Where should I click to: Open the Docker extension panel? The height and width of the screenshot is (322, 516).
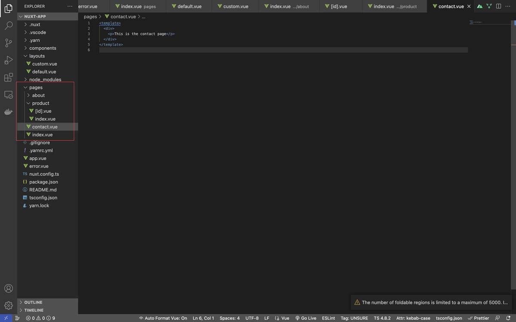(x=8, y=112)
